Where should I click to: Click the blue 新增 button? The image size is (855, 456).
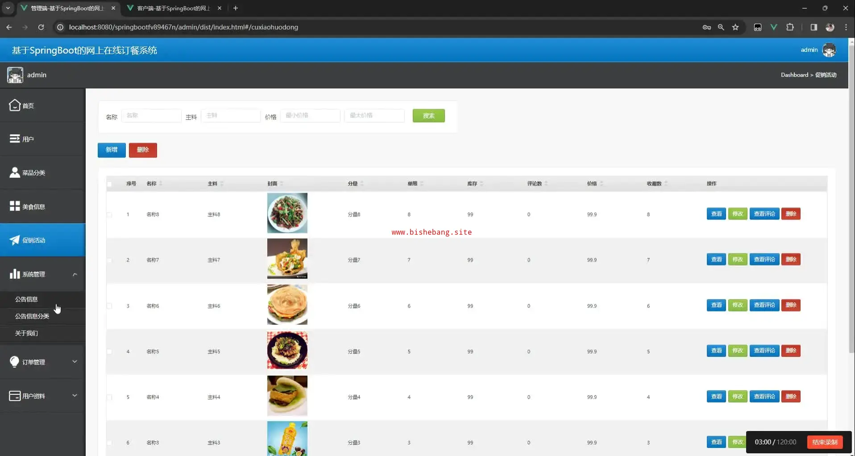point(112,150)
